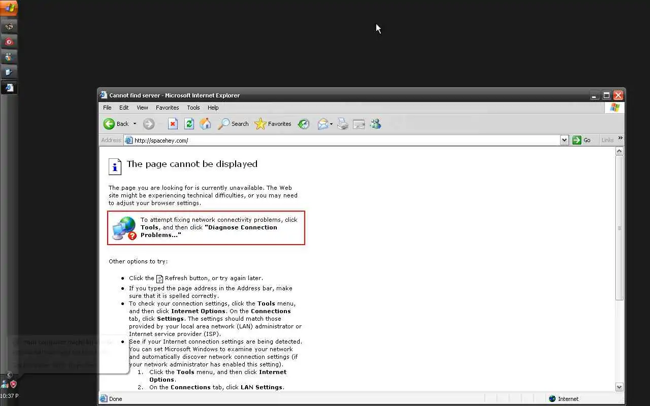The width and height of the screenshot is (650, 406).
Task: Click the Stop loading red X icon
Action: (x=173, y=124)
